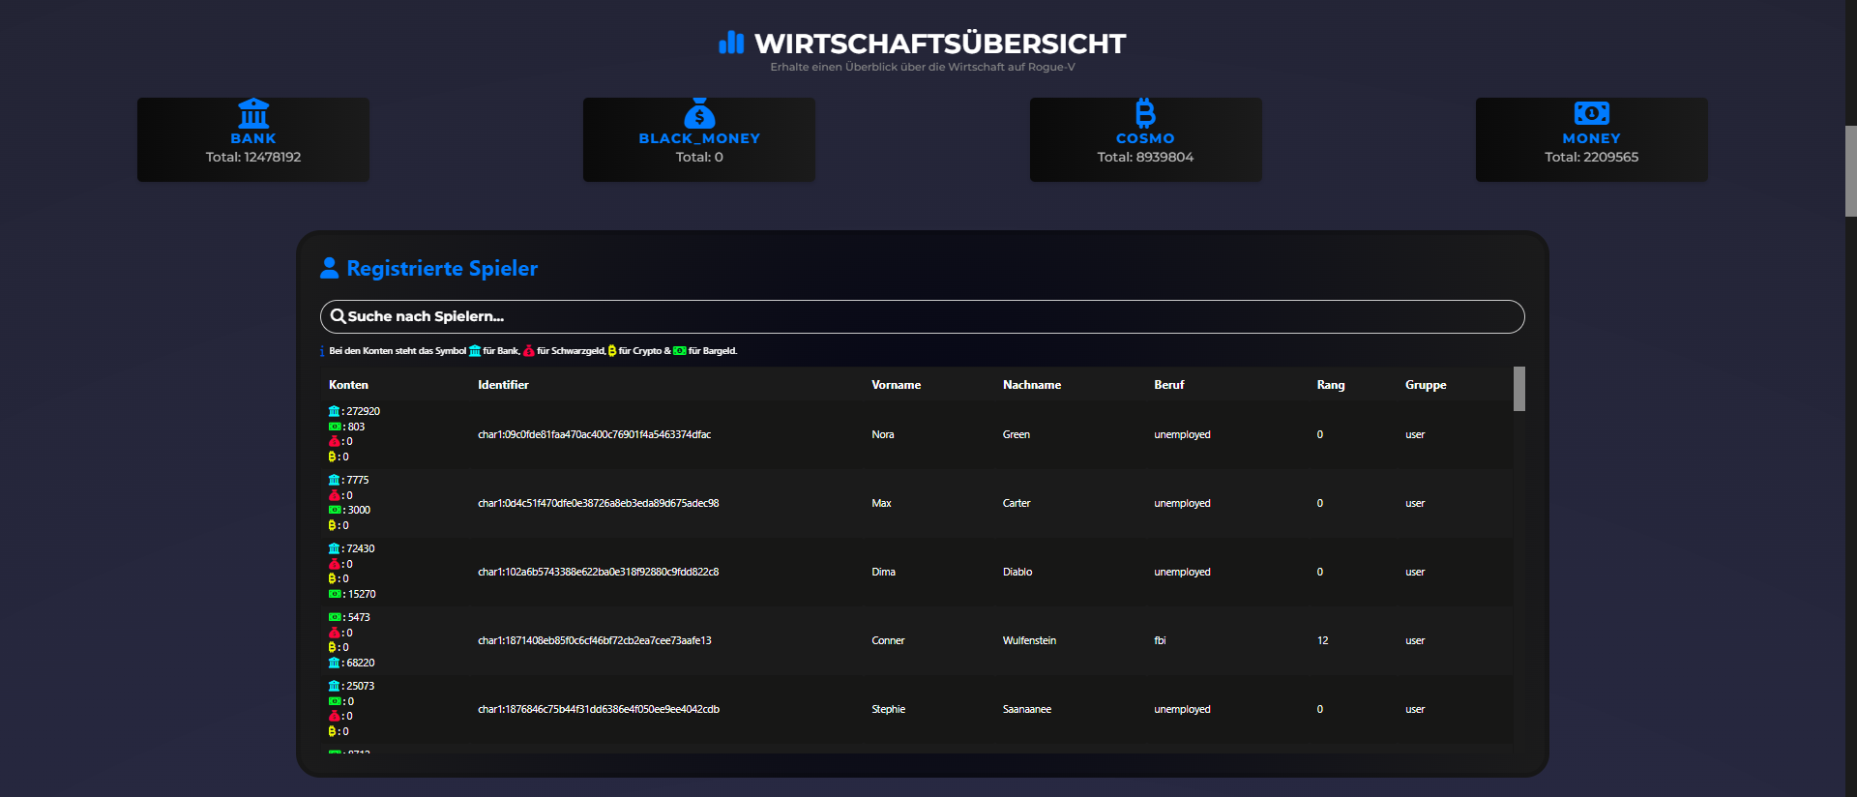Click the Beruf column header
This screenshot has height=797, width=1857.
[1168, 385]
